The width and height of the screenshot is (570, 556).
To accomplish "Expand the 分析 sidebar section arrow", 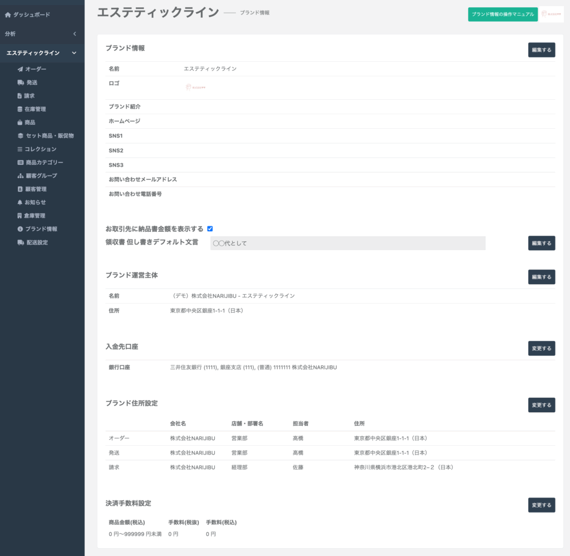I will 75,34.
